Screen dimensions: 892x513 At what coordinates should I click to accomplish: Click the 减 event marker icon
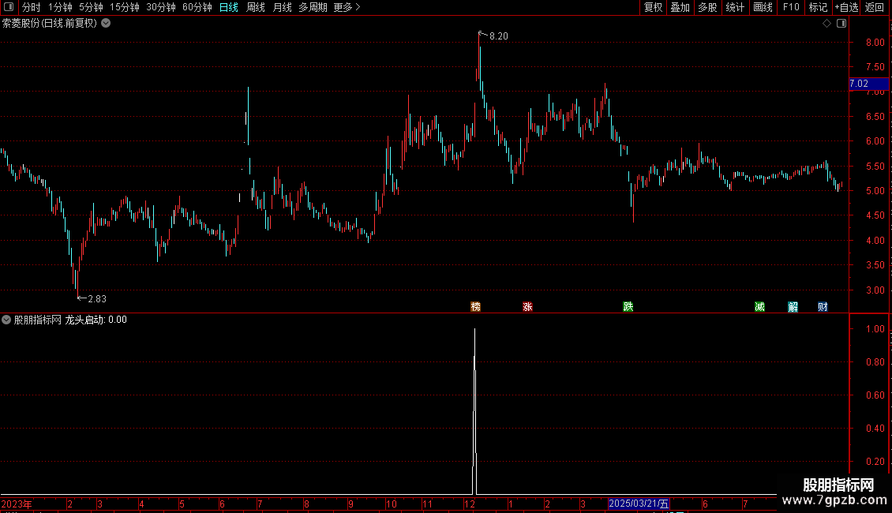[759, 306]
